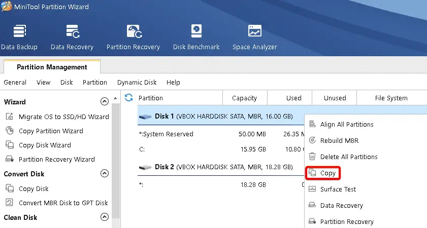
Task: Sort by the Capacity column header
Action: (245, 98)
